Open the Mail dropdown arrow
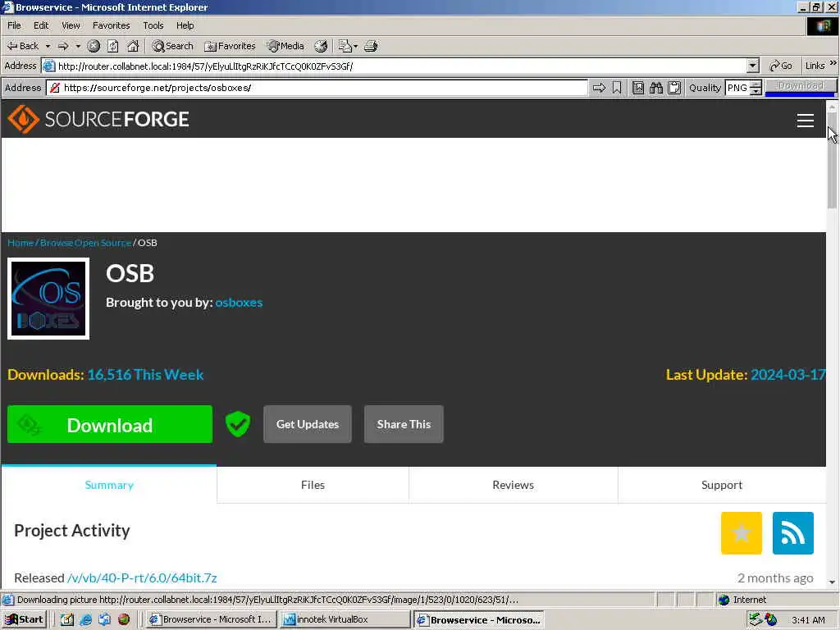Viewport: 840px width, 630px height. pyautogui.click(x=356, y=46)
